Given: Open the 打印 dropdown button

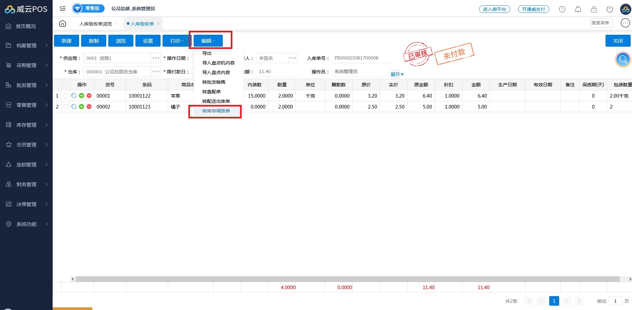Looking at the screenshot, I should [176, 41].
